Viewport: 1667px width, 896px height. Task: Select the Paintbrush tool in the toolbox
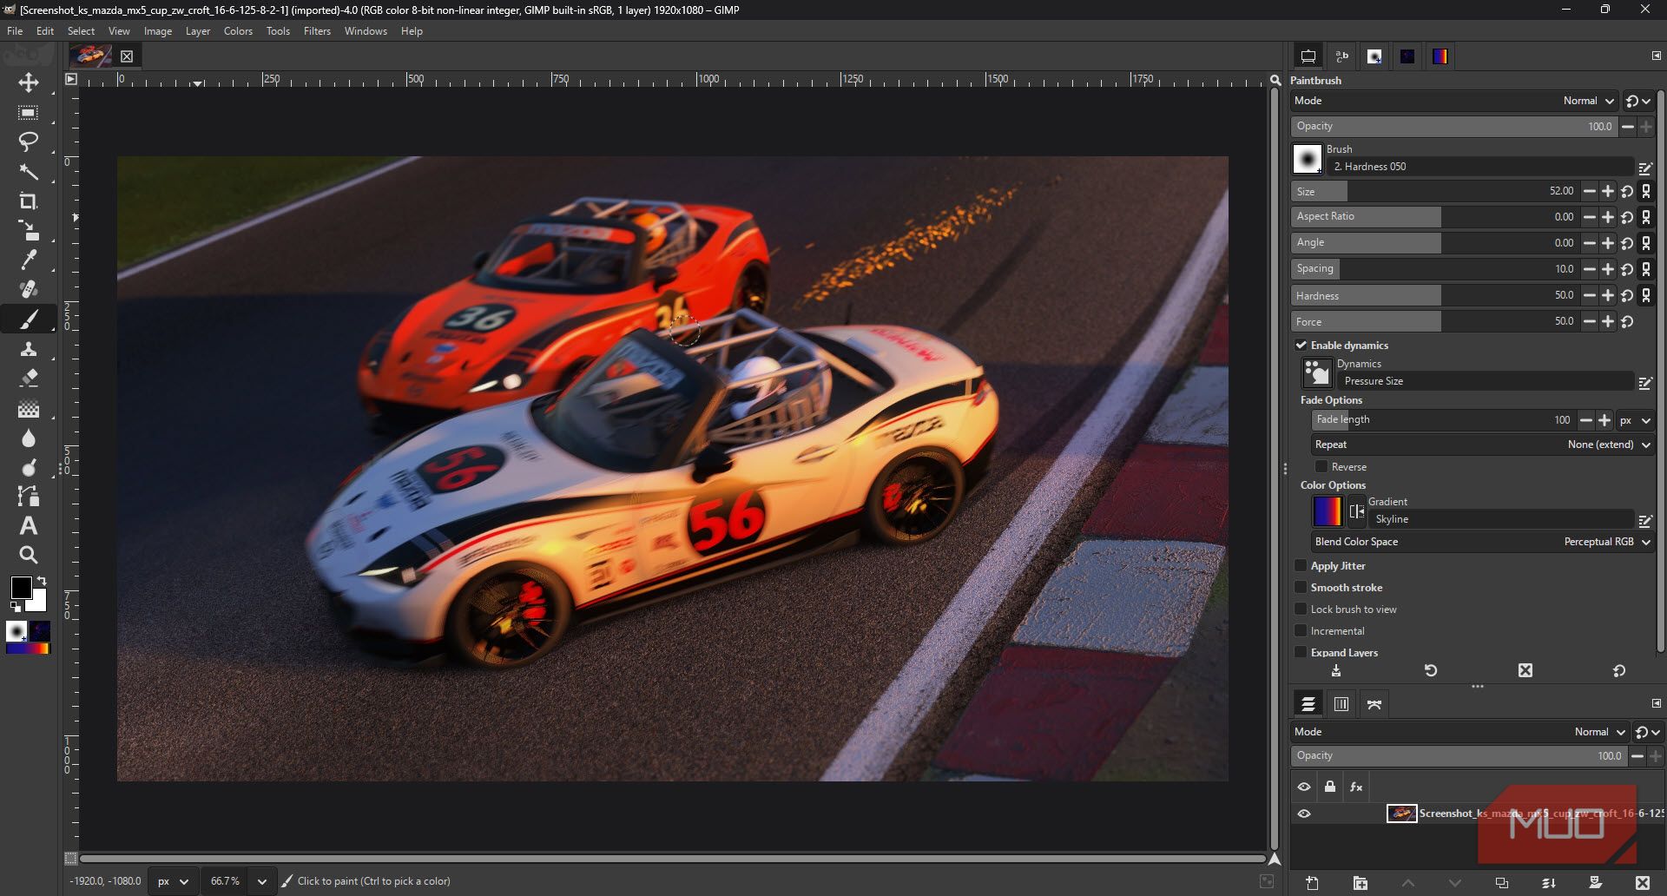tap(29, 320)
